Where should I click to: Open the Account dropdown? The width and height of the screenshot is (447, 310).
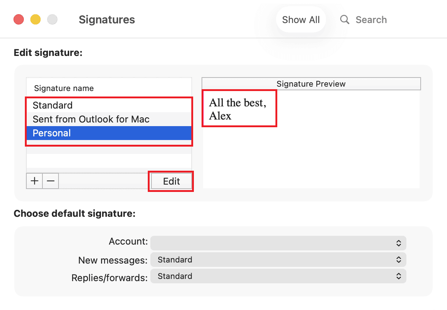278,243
